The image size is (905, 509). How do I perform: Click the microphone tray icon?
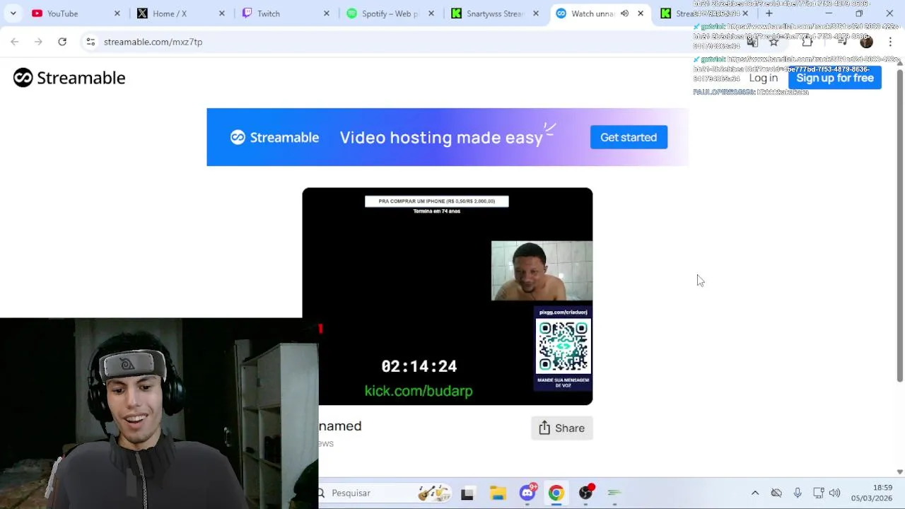click(798, 493)
